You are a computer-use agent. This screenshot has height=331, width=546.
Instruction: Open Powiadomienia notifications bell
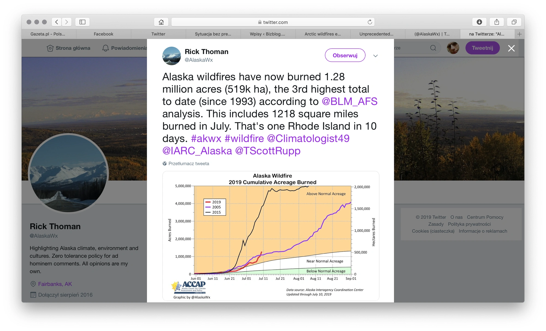(105, 48)
